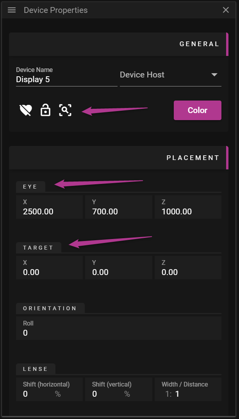The height and width of the screenshot is (419, 239).
Task: Toggle the crossed-out heart icon
Action: (26, 110)
